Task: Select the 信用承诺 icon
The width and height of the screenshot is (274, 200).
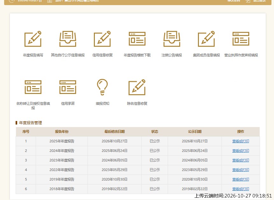Action: (x=68, y=87)
